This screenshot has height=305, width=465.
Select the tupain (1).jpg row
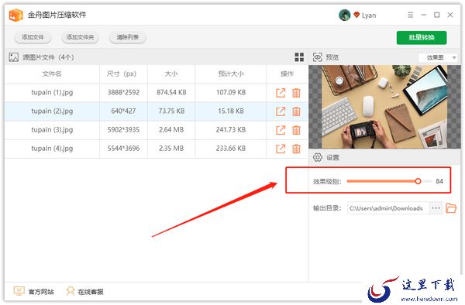pos(157,93)
